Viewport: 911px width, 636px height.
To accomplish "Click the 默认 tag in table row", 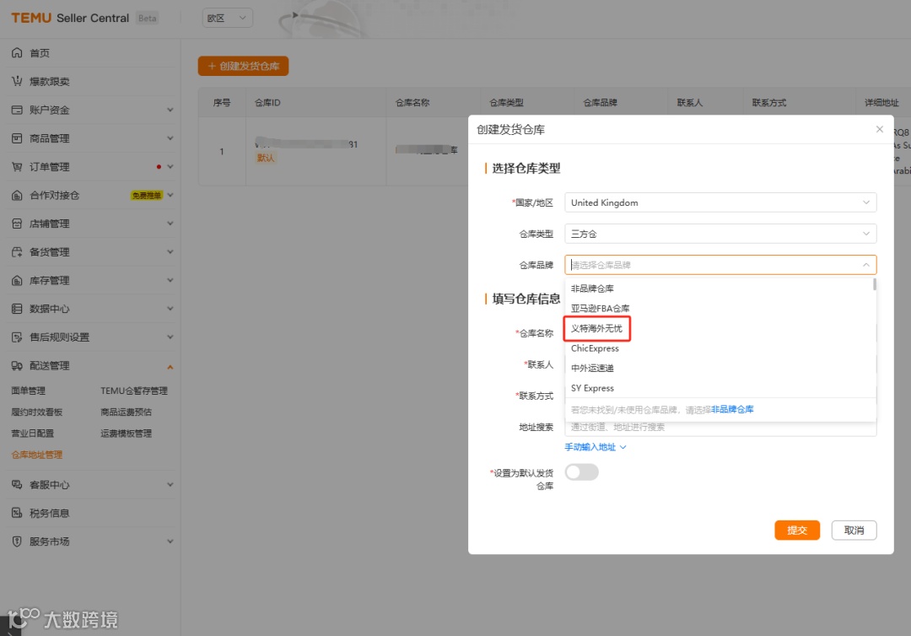I will [266, 158].
